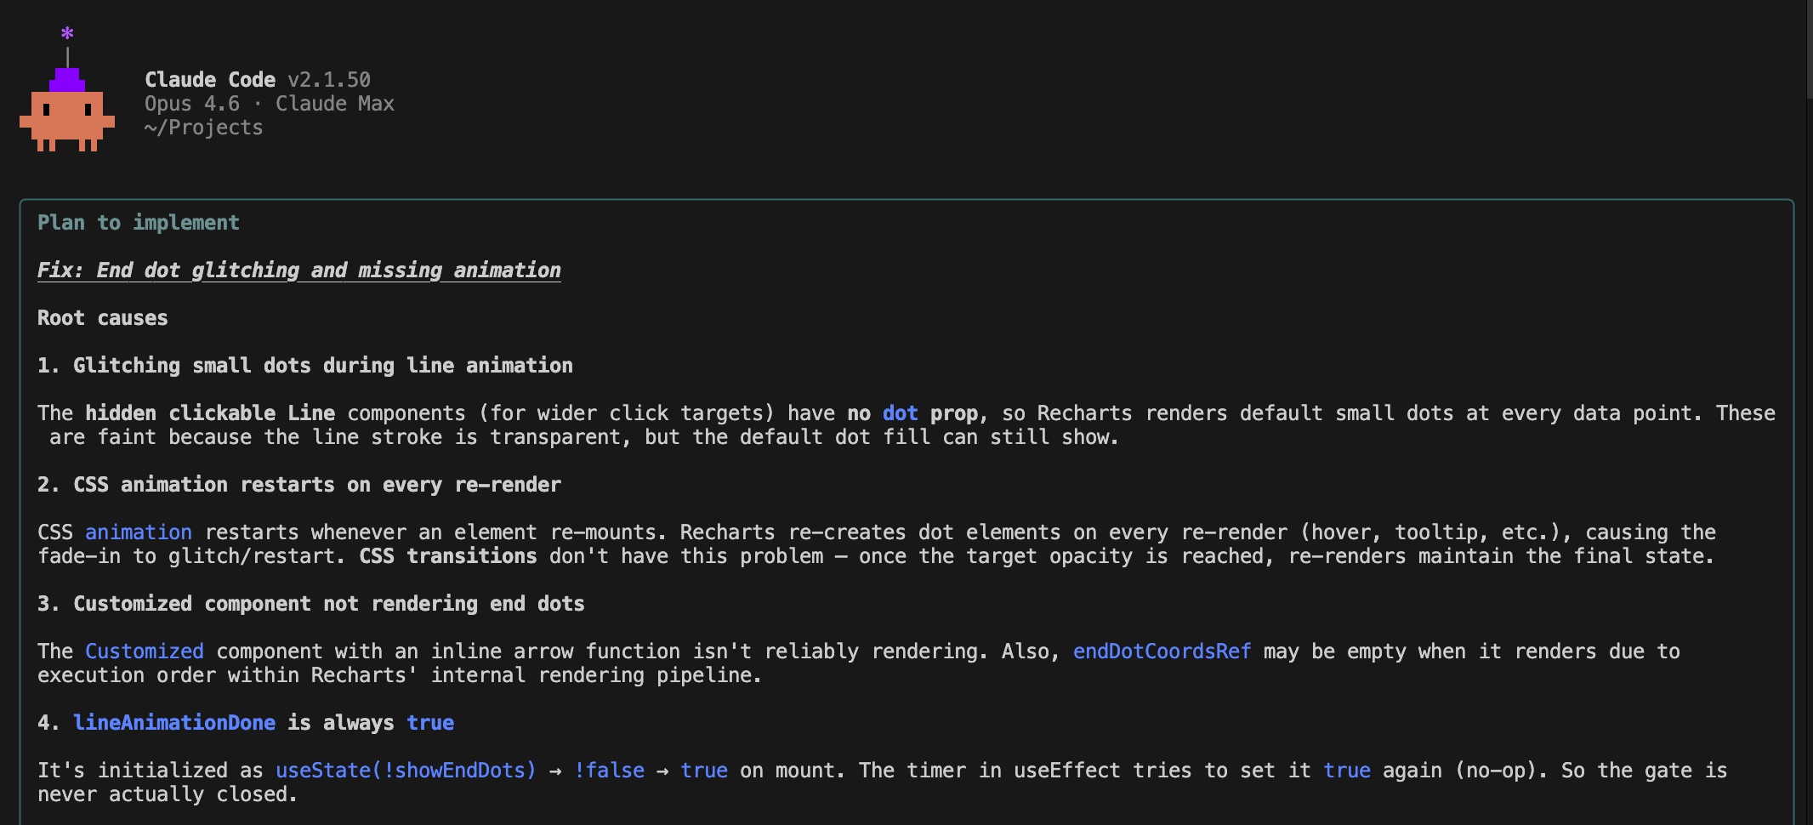
Task: Click the "Plan to implement" panel header
Action: [x=138, y=222]
